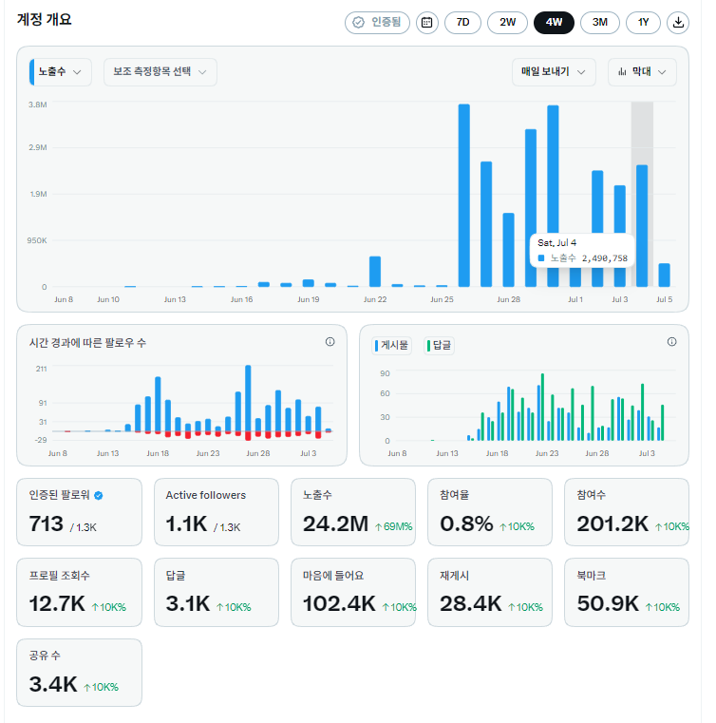Click the 마음에 들어요 102.4K card
Screen dimensions: 716x723
click(353, 593)
